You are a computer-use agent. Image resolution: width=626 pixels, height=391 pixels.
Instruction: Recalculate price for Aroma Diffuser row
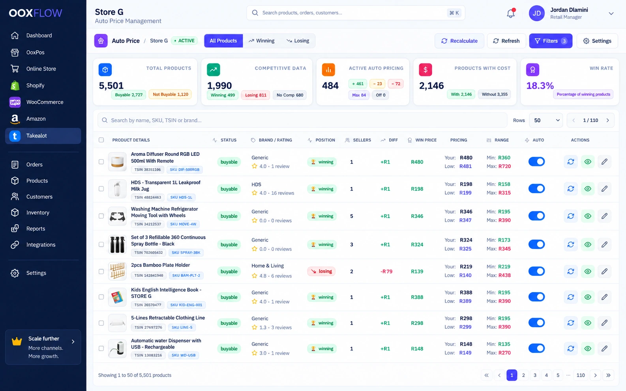click(571, 162)
